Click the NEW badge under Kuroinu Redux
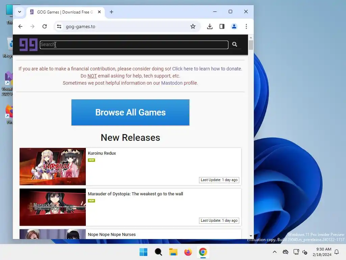This screenshot has width=346, height=260. (x=91, y=160)
